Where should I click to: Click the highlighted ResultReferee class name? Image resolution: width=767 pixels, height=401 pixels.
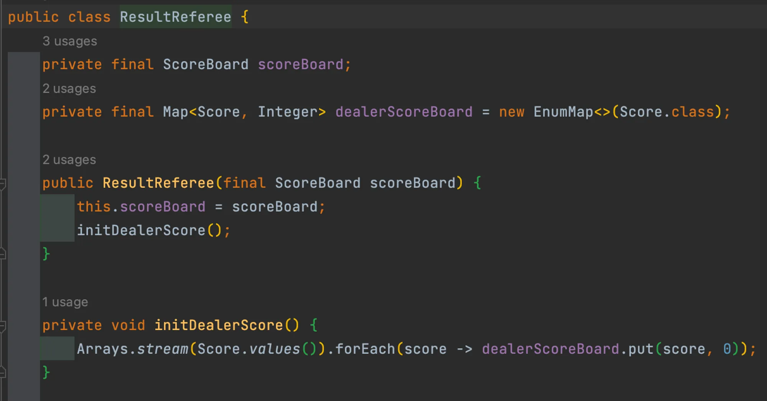(175, 17)
